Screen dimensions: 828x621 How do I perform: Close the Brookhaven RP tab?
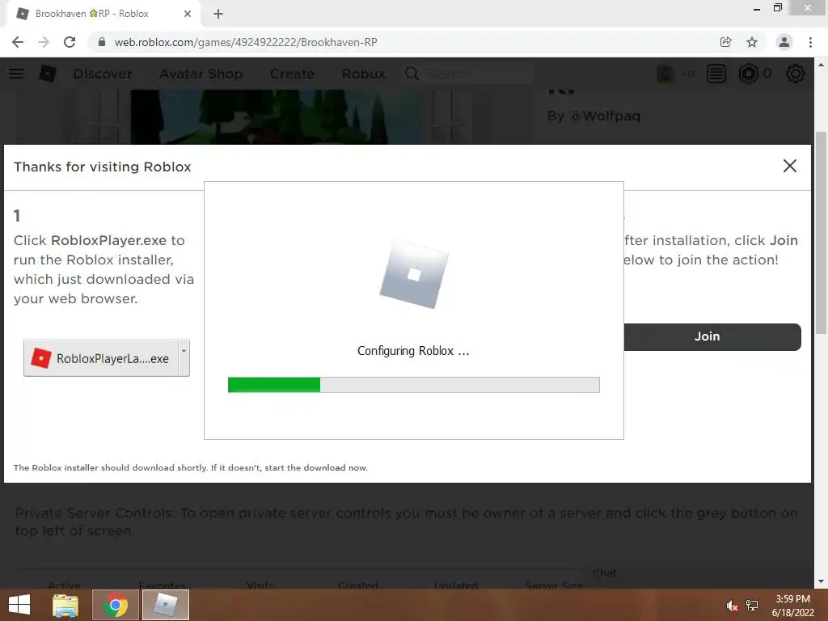[188, 14]
